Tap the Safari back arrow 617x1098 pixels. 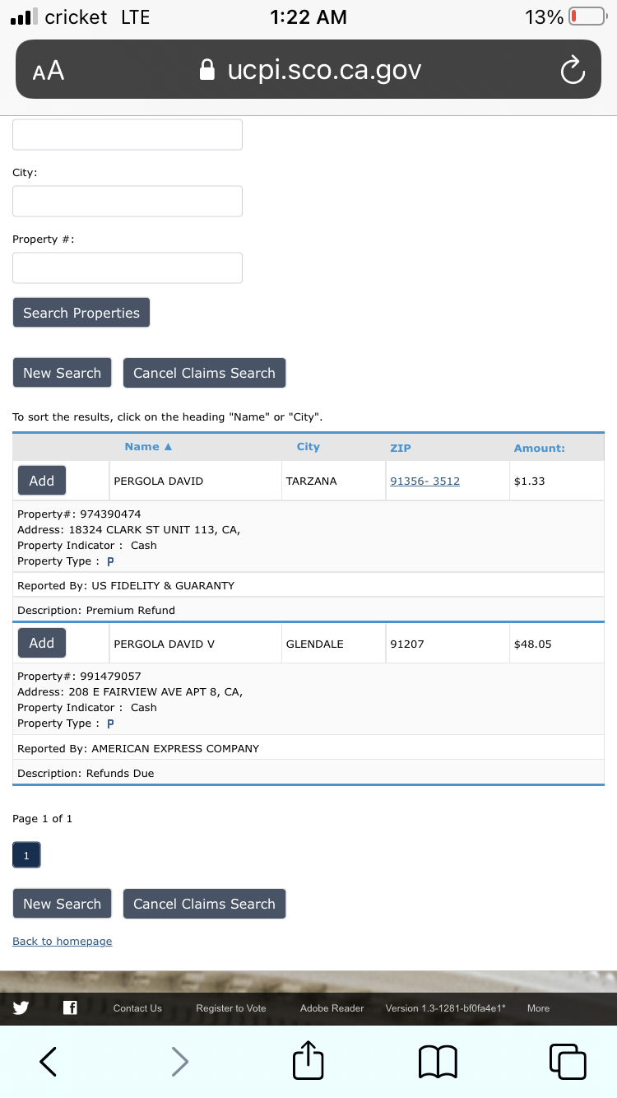(49, 1062)
